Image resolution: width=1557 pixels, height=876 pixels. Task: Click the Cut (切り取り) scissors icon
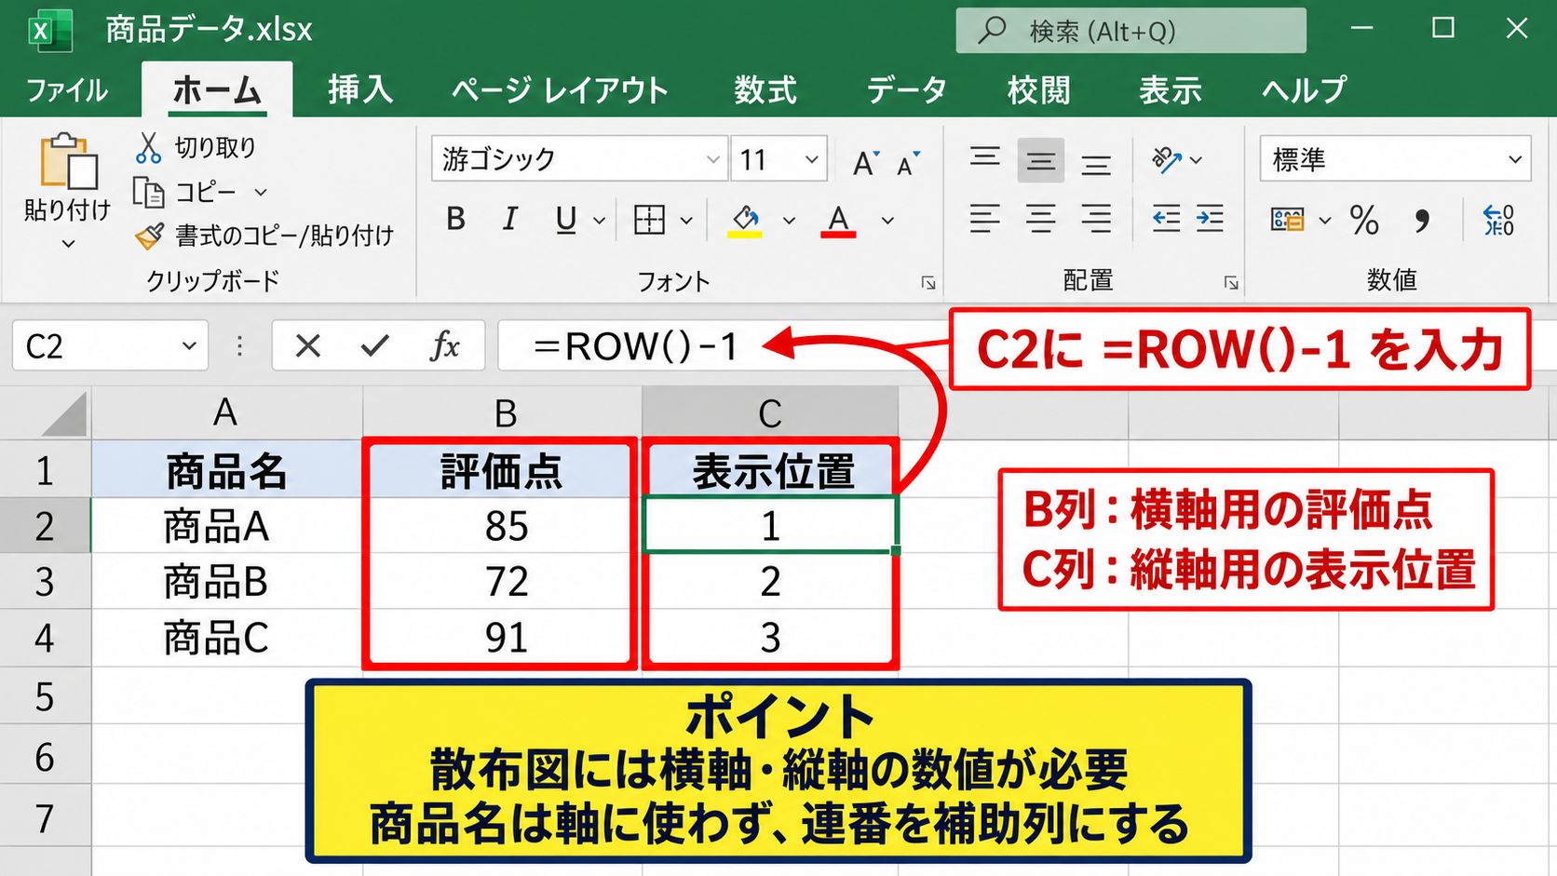coord(148,147)
